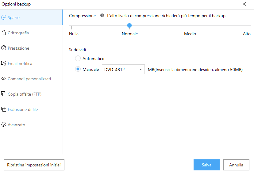The height and width of the screenshot is (175, 254).
Task: Click the compression info icon
Action: (x=102, y=16)
